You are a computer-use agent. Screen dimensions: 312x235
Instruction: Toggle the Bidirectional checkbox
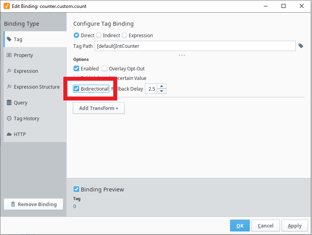click(x=76, y=89)
